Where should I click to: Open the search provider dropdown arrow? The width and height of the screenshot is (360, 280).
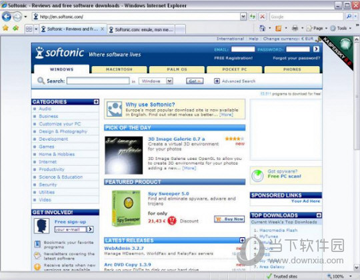(x=355, y=17)
